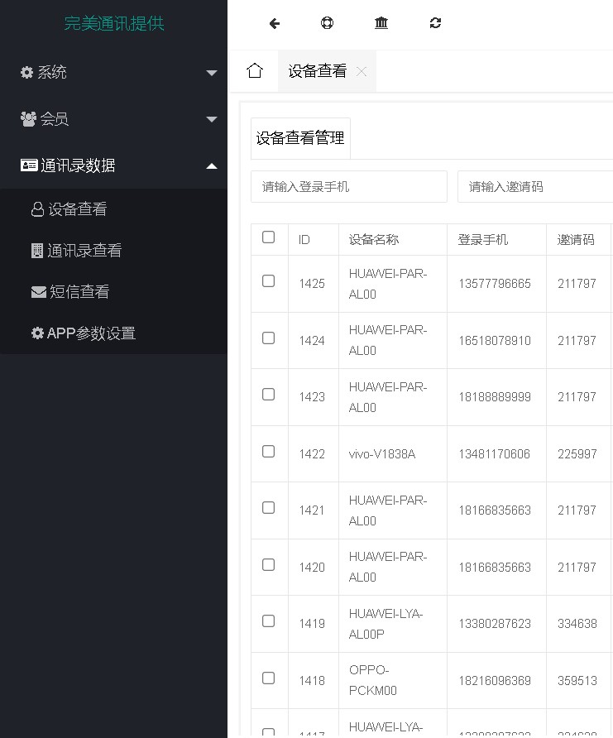
Task: Check the checkbox for row ID 1421
Action: (268, 508)
